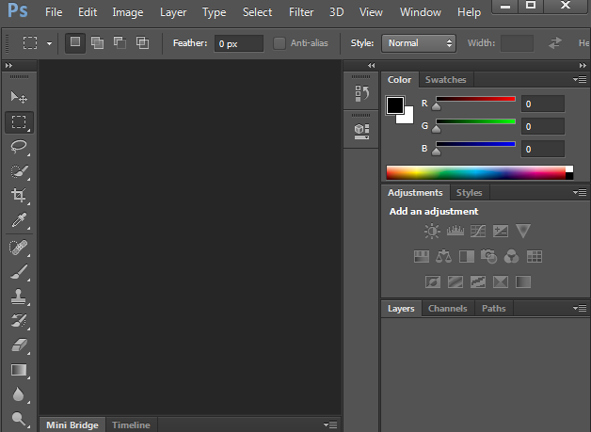The image size is (591, 432).
Task: Open the Layers panel options menu
Action: (x=580, y=309)
